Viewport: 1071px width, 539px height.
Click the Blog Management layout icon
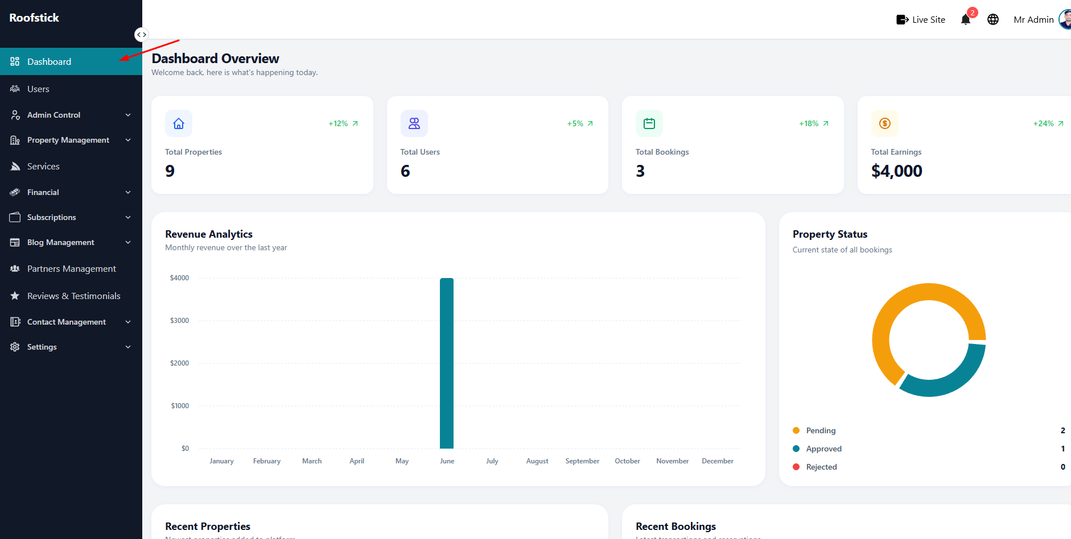(x=15, y=242)
